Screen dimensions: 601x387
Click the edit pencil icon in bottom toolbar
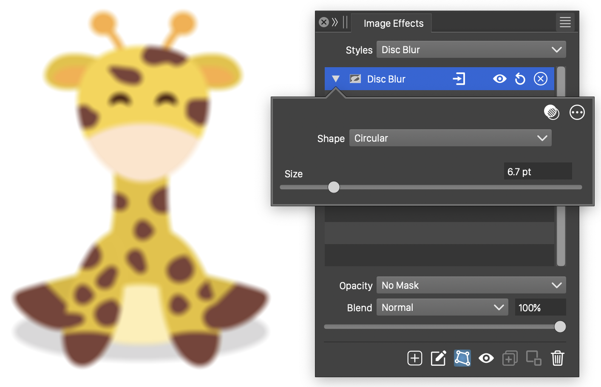coord(438,358)
